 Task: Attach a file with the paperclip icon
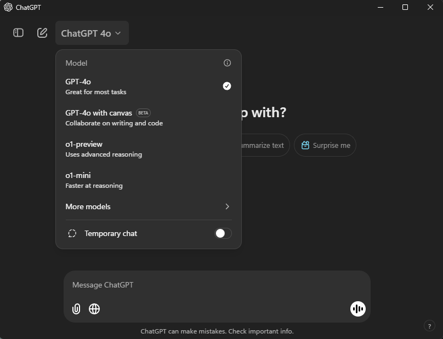pyautogui.click(x=76, y=309)
